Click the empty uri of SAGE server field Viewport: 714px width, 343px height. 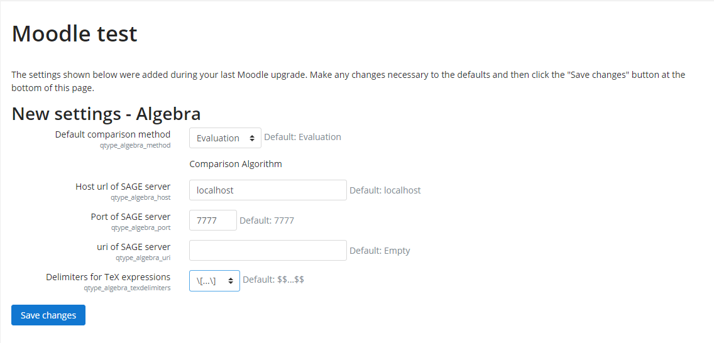pos(268,250)
